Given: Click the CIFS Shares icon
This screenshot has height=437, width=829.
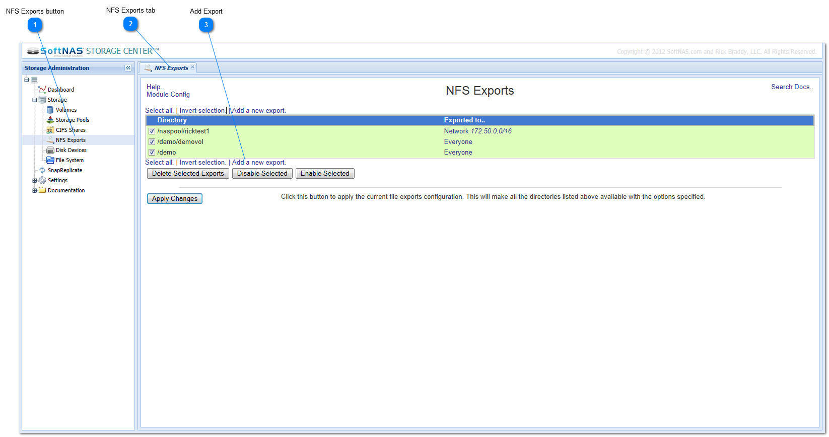Looking at the screenshot, I should [x=50, y=130].
